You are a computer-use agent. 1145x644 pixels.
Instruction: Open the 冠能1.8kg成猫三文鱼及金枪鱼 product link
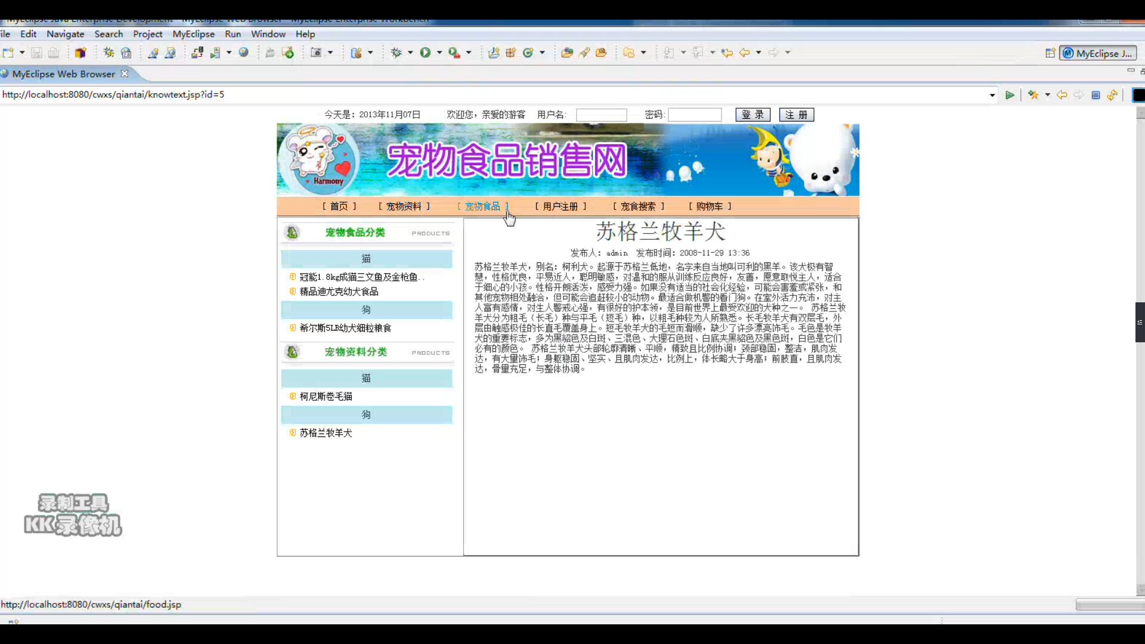point(362,277)
